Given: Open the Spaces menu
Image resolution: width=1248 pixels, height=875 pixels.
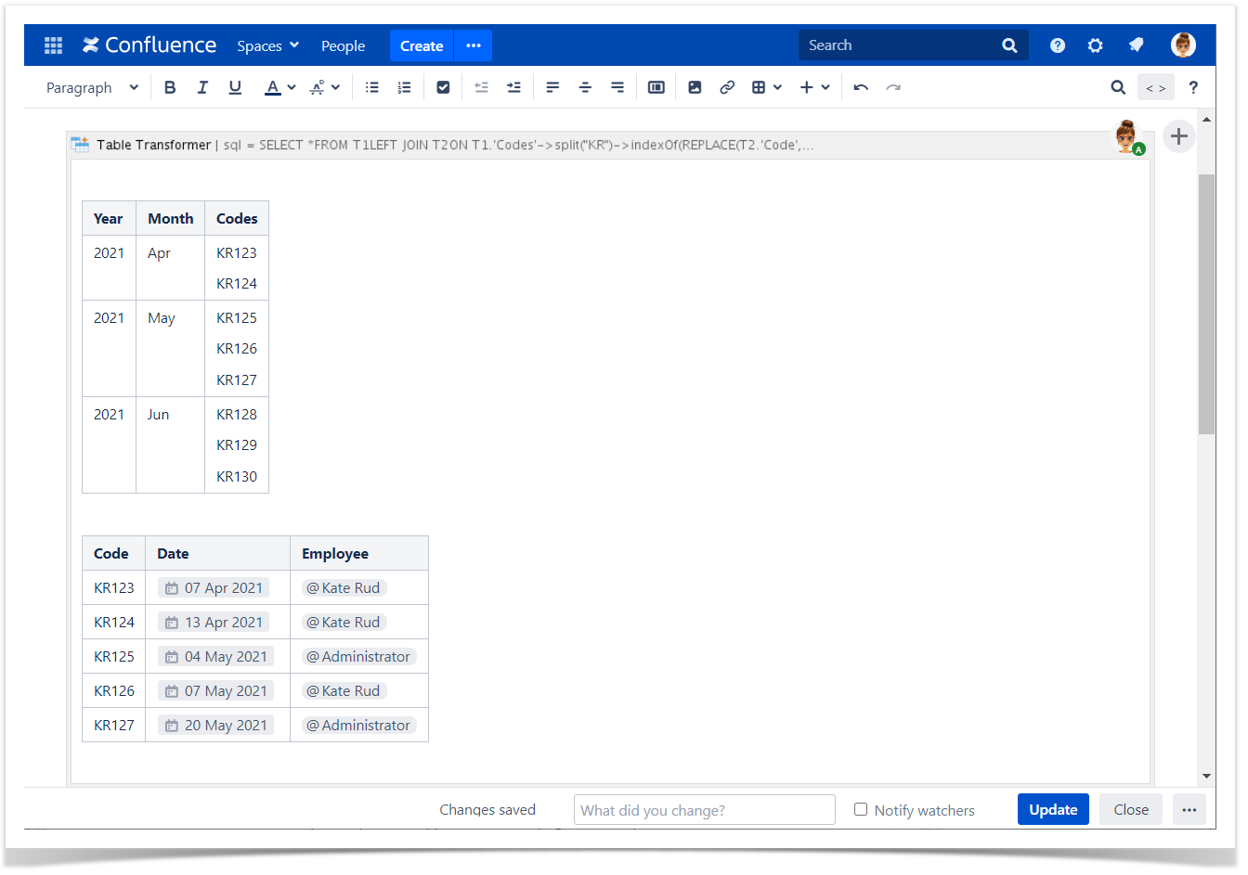Looking at the screenshot, I should click(267, 45).
